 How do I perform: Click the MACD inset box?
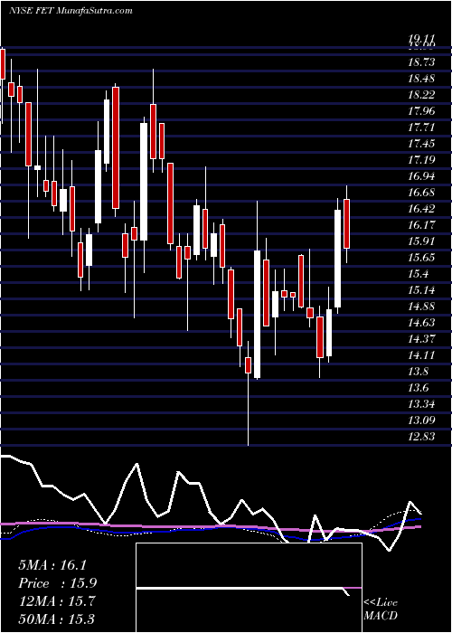click(x=249, y=588)
